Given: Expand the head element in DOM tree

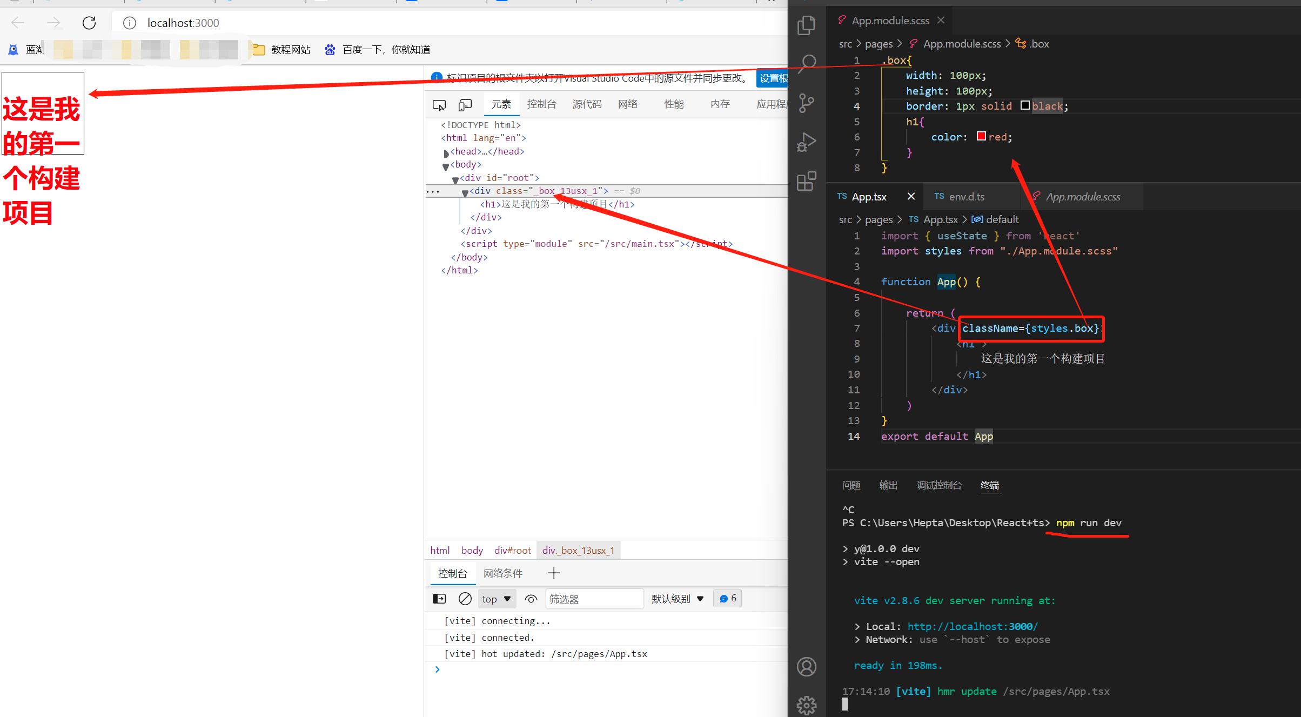Looking at the screenshot, I should pos(446,153).
